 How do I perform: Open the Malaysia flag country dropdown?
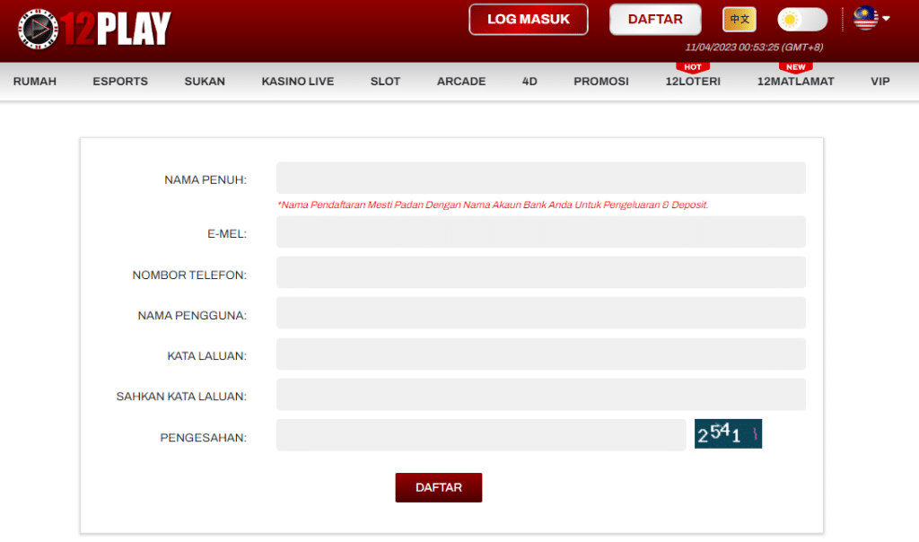[871, 18]
